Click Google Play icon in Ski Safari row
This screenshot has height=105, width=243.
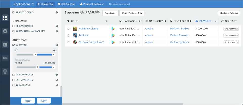(x=113, y=36)
